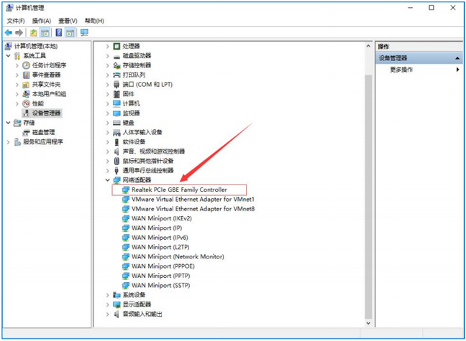This screenshot has width=466, height=341.
Task: Click the blue Help toolbar icon
Action: click(58, 33)
